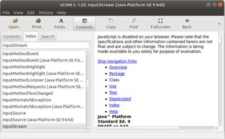Select InputMethodRequests (Java Platform SE entry
Screen dimensions: 225x139
[43, 87]
